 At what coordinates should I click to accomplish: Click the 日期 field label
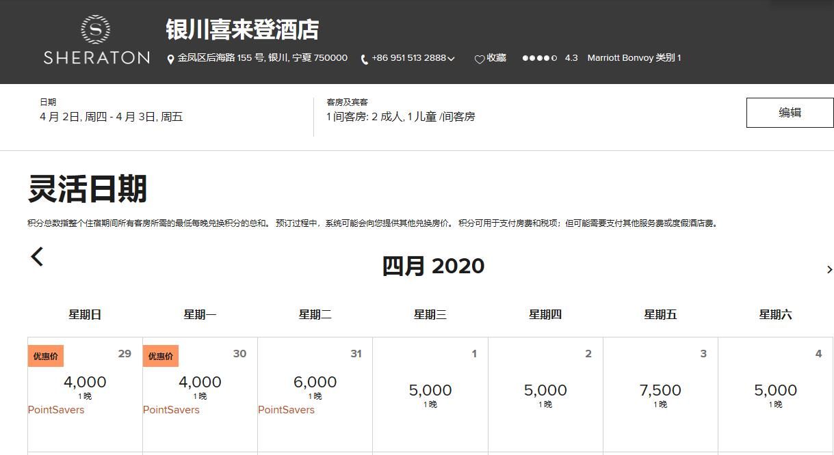point(48,102)
